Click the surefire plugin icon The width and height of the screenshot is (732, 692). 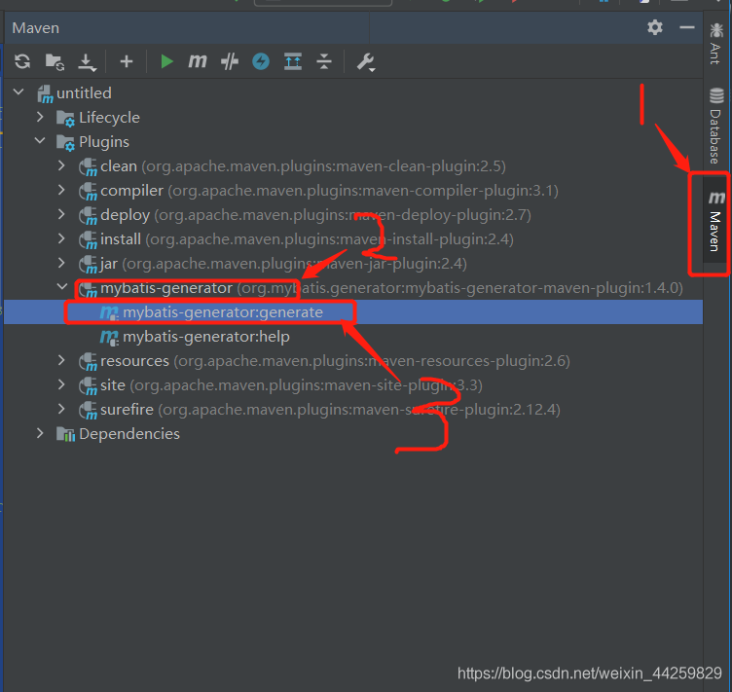point(88,410)
